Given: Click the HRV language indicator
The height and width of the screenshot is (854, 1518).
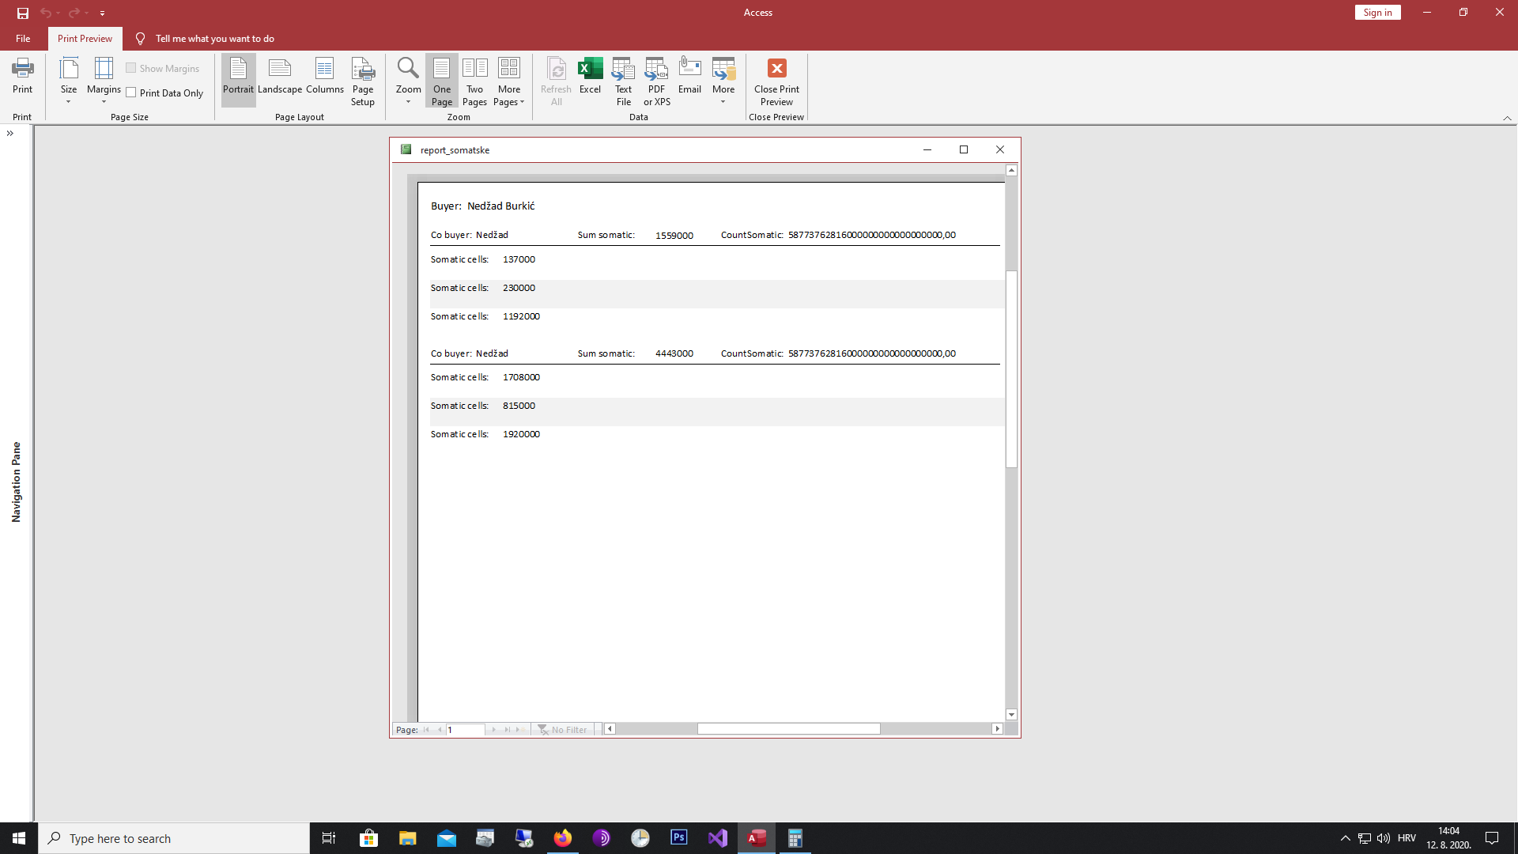Looking at the screenshot, I should [1407, 838].
